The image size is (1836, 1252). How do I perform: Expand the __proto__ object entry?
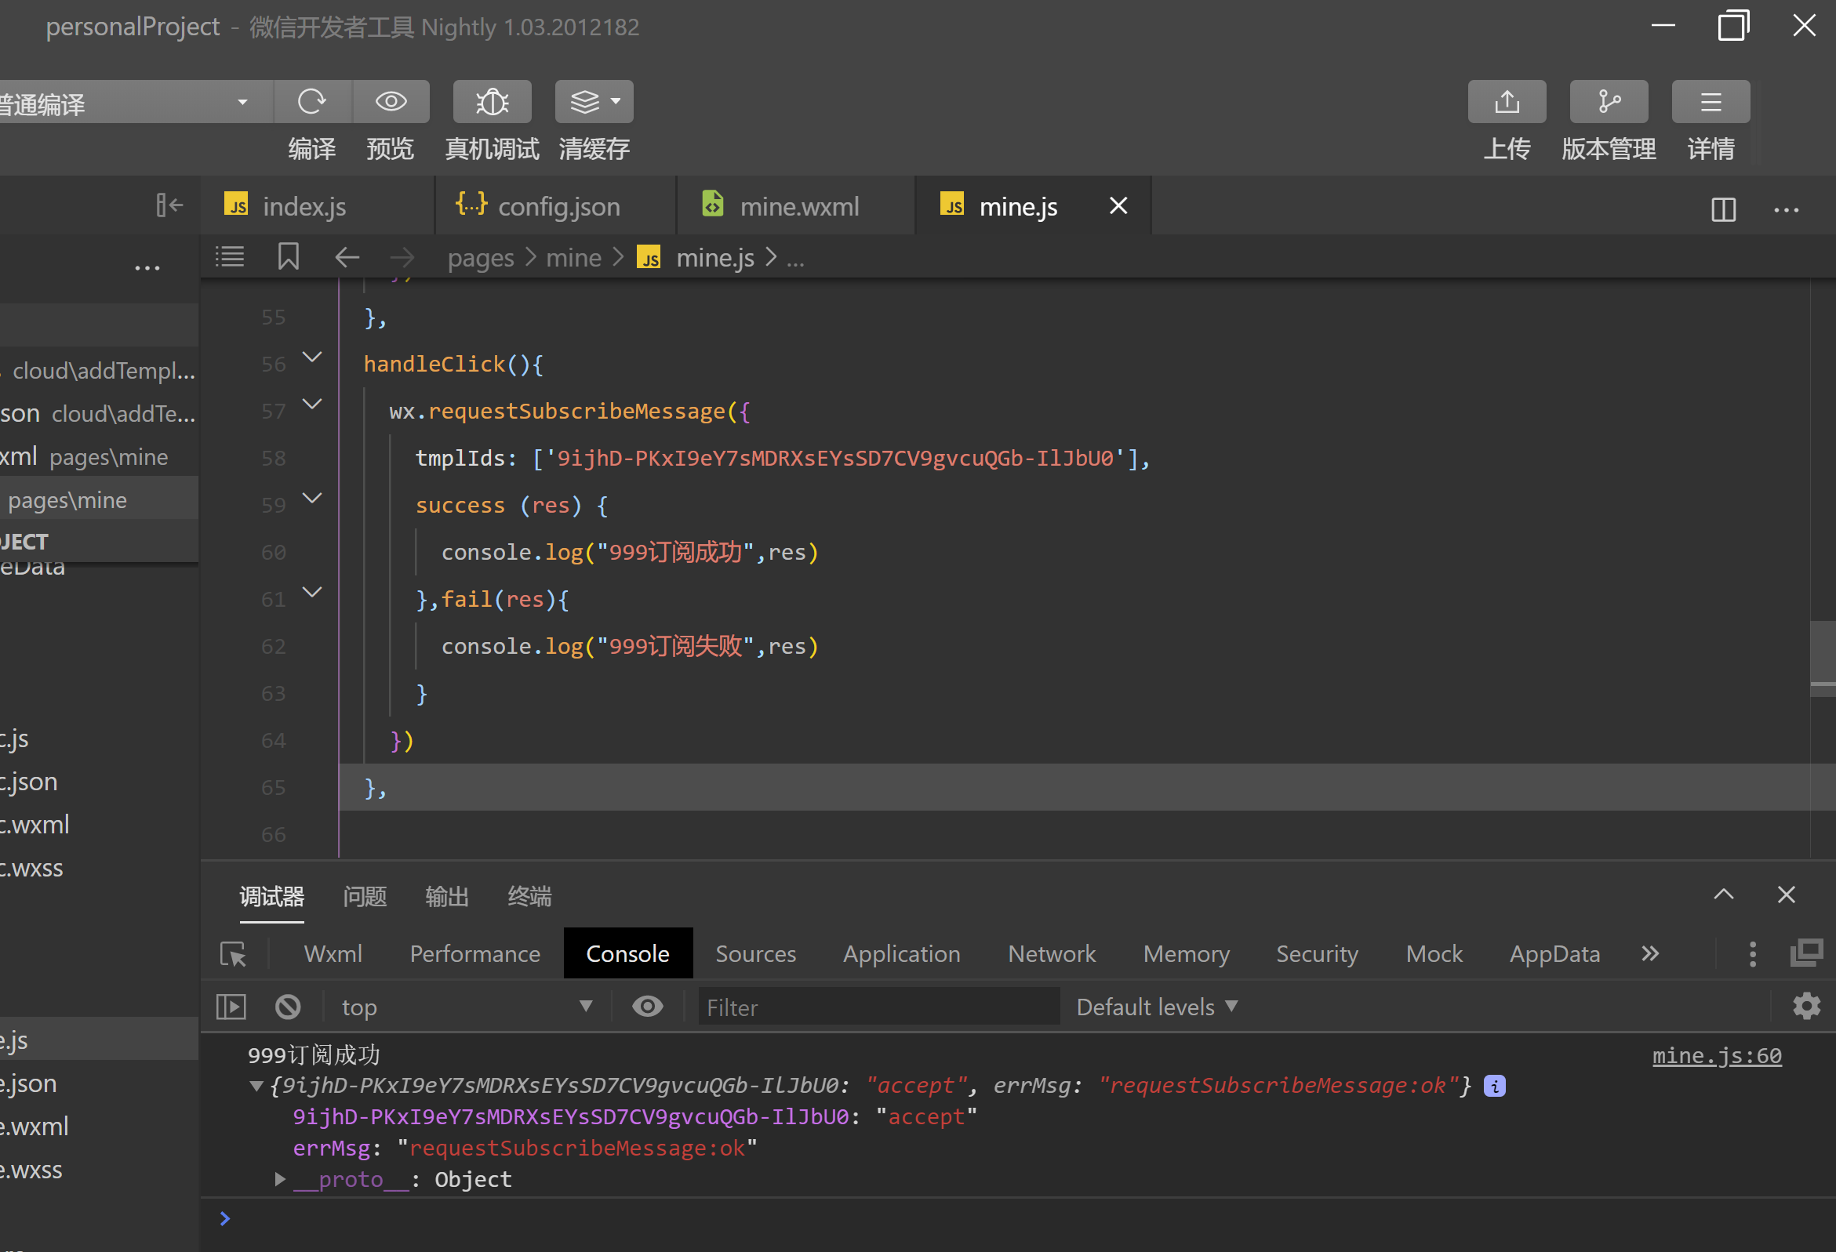coord(280,1178)
